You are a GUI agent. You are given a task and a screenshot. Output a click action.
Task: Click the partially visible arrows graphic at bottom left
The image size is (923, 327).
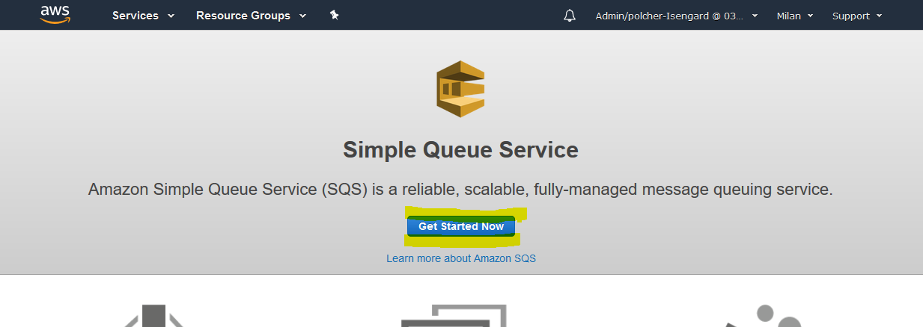point(153,316)
